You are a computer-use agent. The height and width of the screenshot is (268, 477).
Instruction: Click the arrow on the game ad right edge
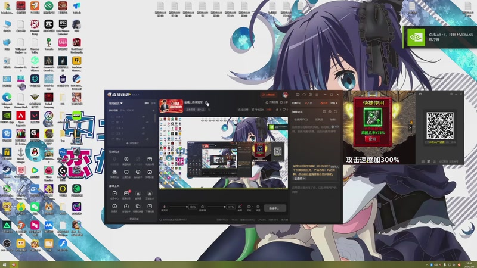click(410, 127)
